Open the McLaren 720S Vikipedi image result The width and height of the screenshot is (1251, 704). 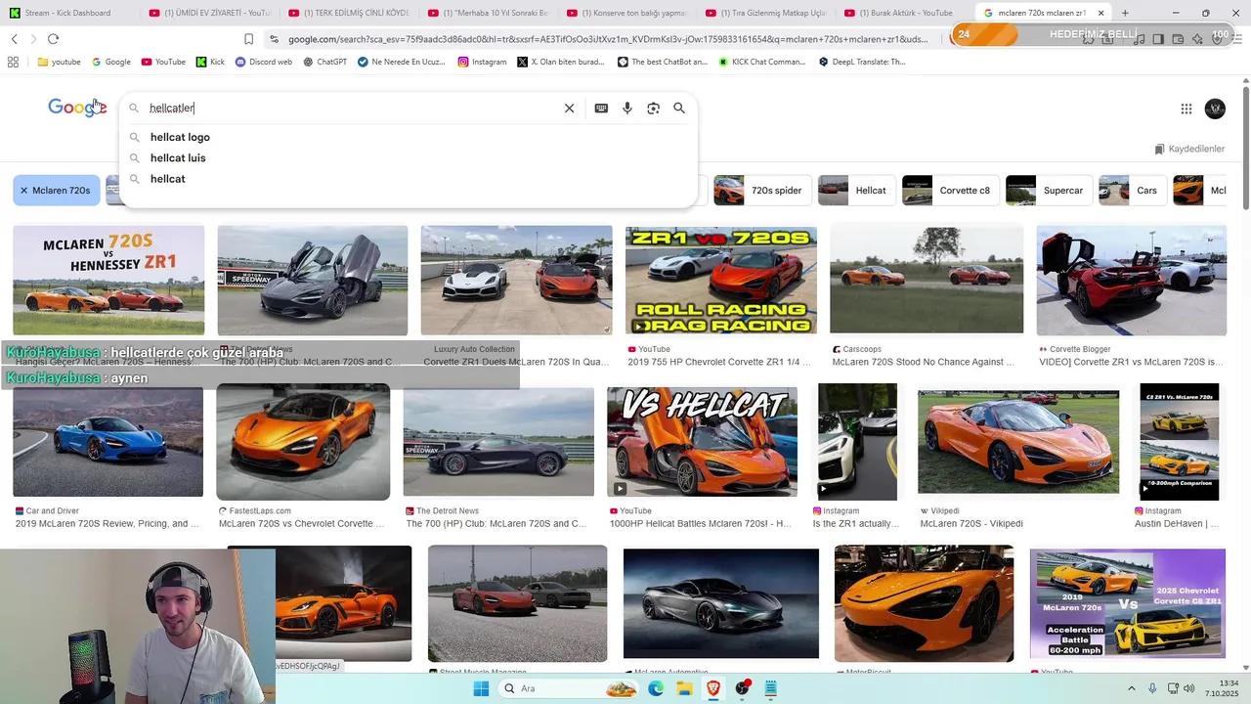pyautogui.click(x=1018, y=442)
